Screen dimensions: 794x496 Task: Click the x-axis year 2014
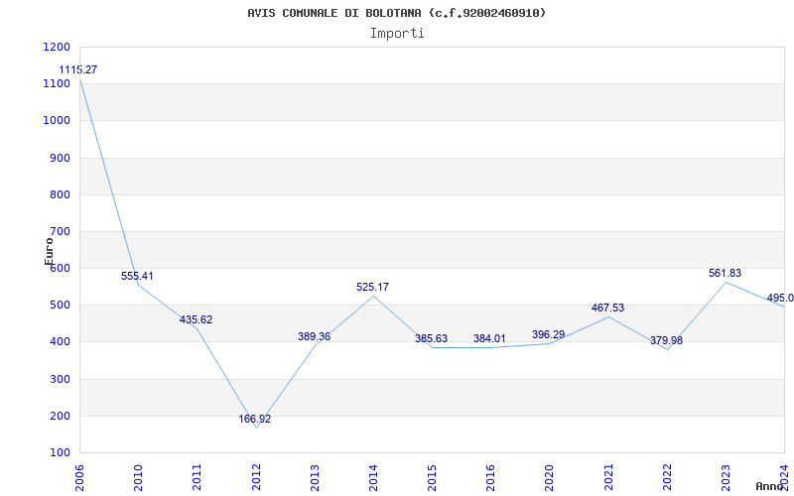(374, 477)
